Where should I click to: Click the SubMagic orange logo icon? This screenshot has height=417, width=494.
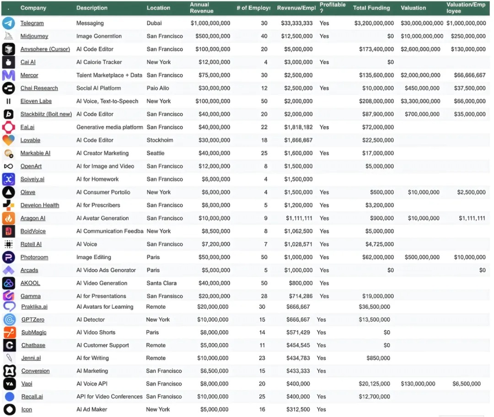pos(9,333)
